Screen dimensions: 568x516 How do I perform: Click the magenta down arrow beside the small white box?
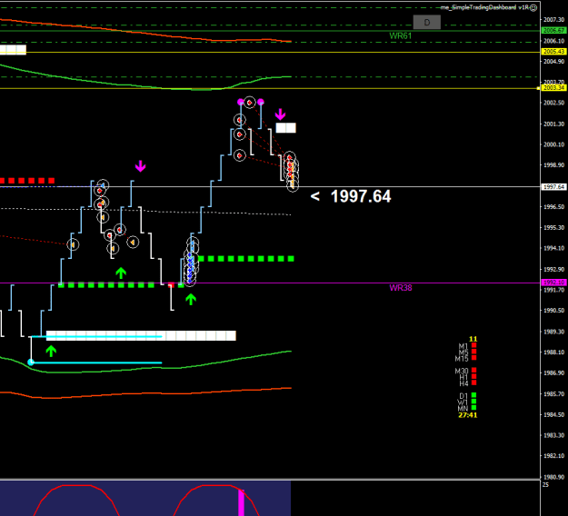tap(280, 114)
